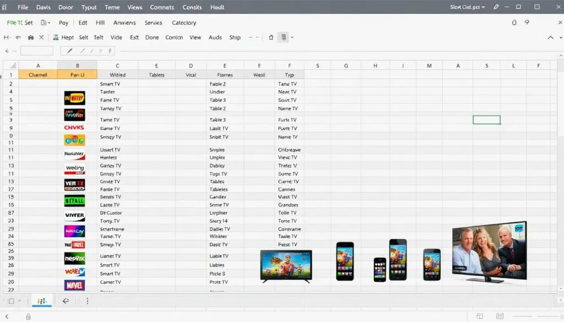564x322 pixels.
Task: Click the lock icon in the status bar
Action: tap(28, 317)
